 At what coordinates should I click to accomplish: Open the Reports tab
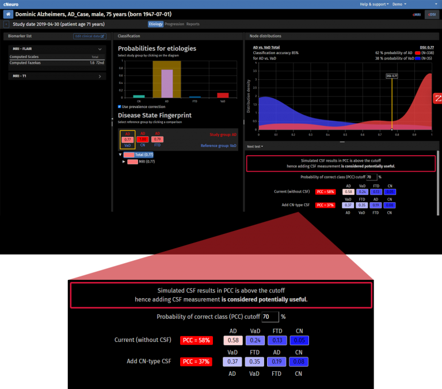click(193, 24)
